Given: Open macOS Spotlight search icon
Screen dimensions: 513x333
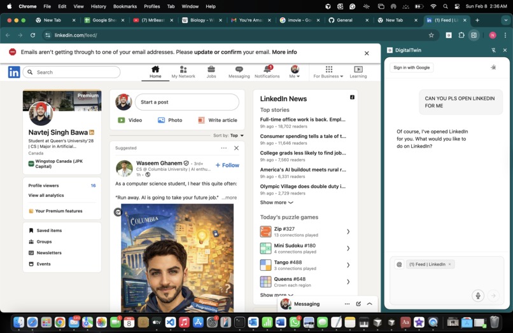Looking at the screenshot, I should (x=446, y=6).
